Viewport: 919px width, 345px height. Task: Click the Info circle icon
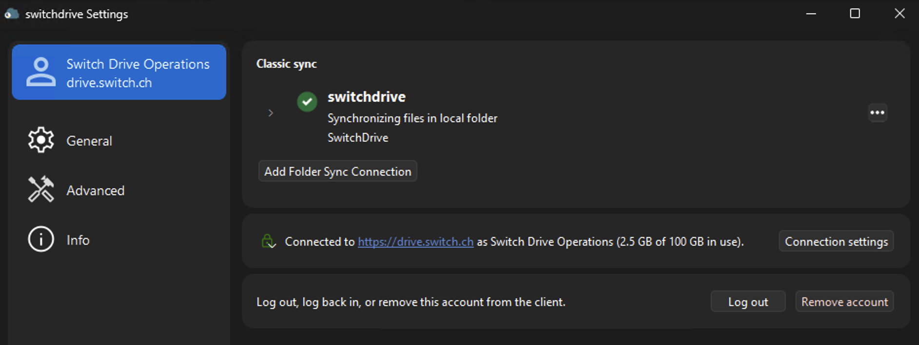click(x=41, y=239)
